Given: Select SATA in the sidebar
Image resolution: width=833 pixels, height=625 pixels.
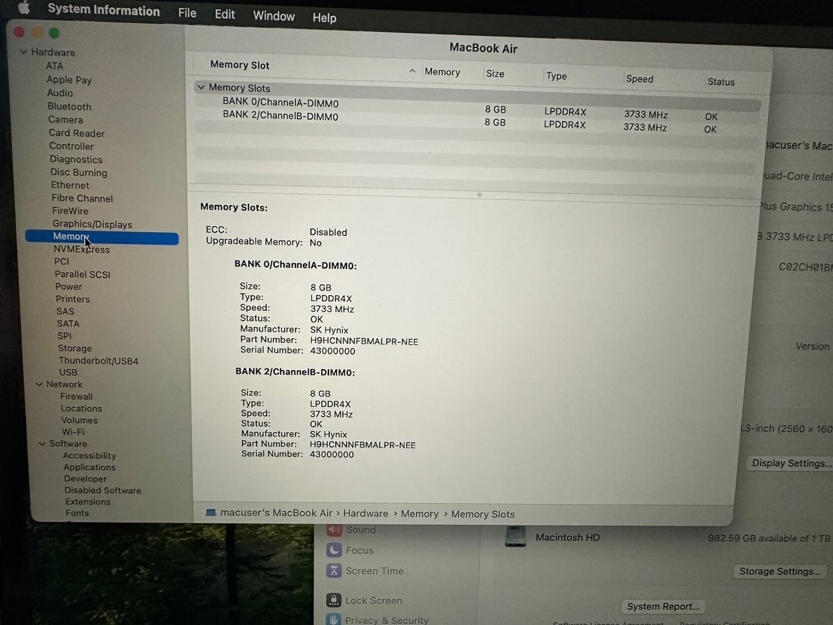Looking at the screenshot, I should point(68,324).
